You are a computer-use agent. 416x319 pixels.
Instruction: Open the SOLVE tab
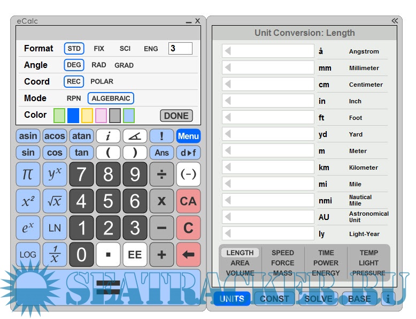pyautogui.click(x=318, y=299)
